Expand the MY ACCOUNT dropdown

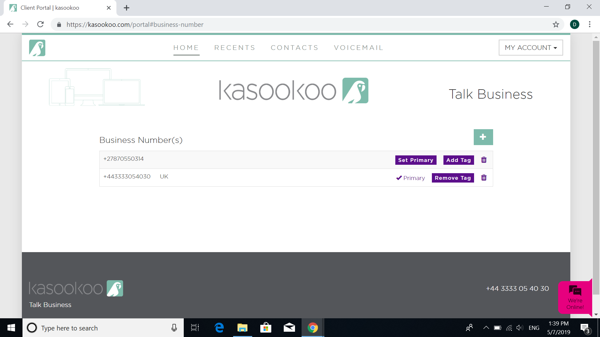(x=531, y=47)
